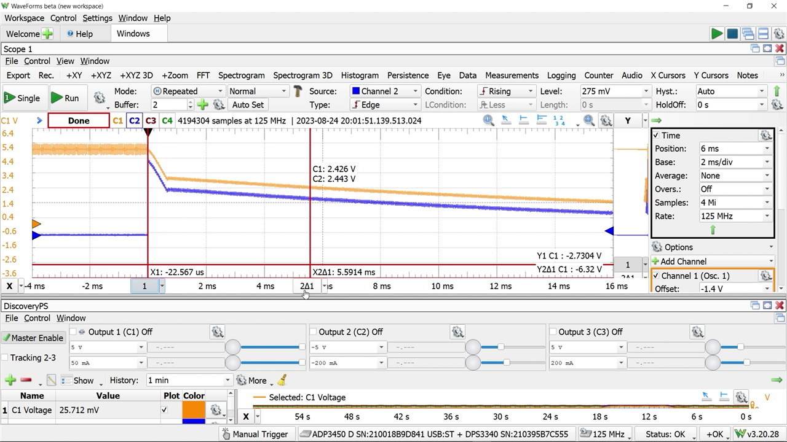This screenshot has width=787, height=442.
Task: Open gear settings for C1 Voltage row
Action: (216, 410)
